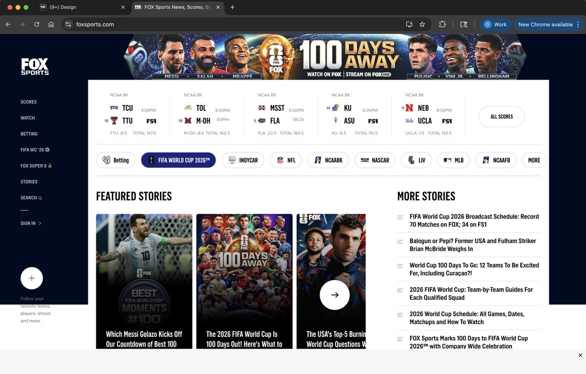Select the NASCAR pill
This screenshot has width=586, height=374.
coord(375,160)
